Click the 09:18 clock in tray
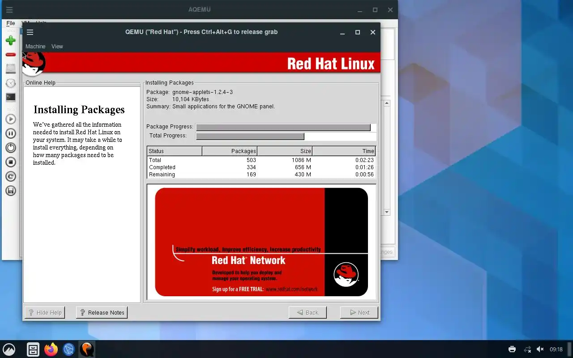Image resolution: width=573 pixels, height=358 pixels. click(556, 349)
